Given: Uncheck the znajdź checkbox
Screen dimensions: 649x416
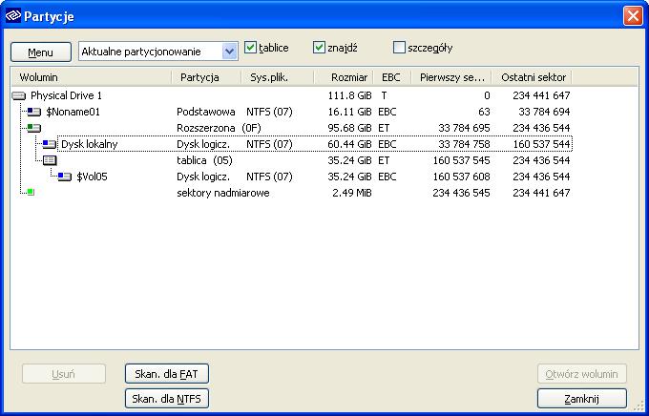Looking at the screenshot, I should click(319, 48).
